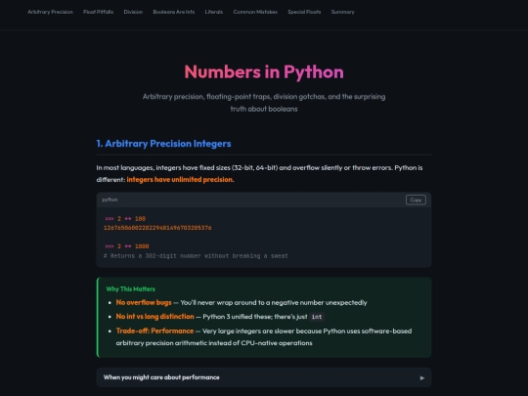The width and height of the screenshot is (528, 396).
Task: Click 'Trade-off: Performance' bullet text
Action: coord(154,331)
